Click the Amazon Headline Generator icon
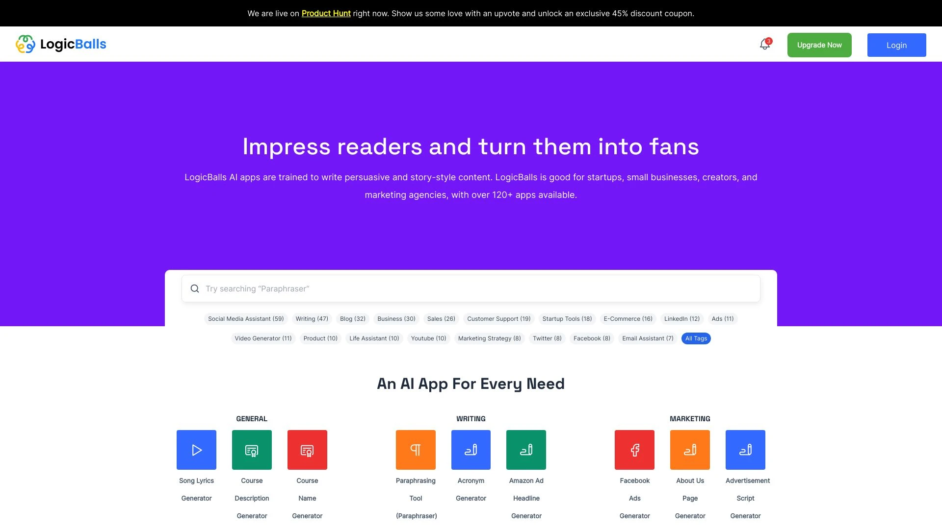Image resolution: width=942 pixels, height=529 pixels. point(526,450)
